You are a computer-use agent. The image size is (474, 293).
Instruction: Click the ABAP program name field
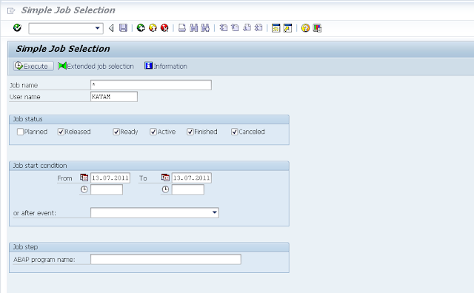coord(166,259)
